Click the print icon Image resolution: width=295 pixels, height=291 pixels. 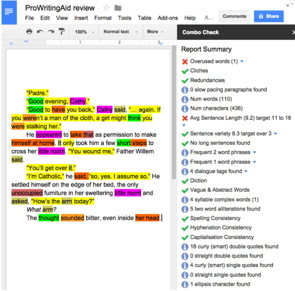[x=29, y=31]
